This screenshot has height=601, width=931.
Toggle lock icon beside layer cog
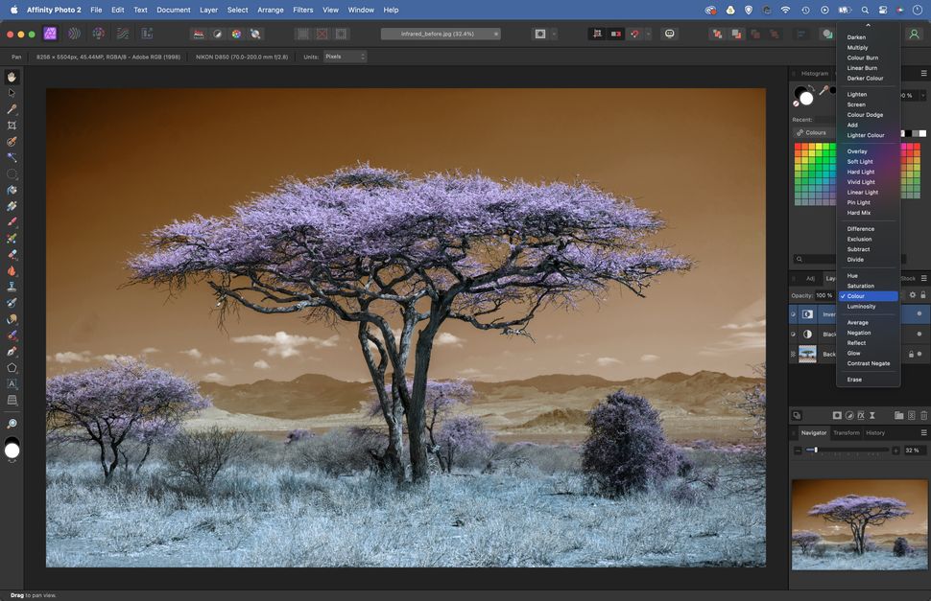(x=923, y=295)
